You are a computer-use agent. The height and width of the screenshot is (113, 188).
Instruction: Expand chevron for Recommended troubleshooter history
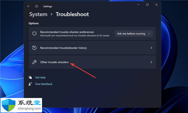[x=151, y=48]
